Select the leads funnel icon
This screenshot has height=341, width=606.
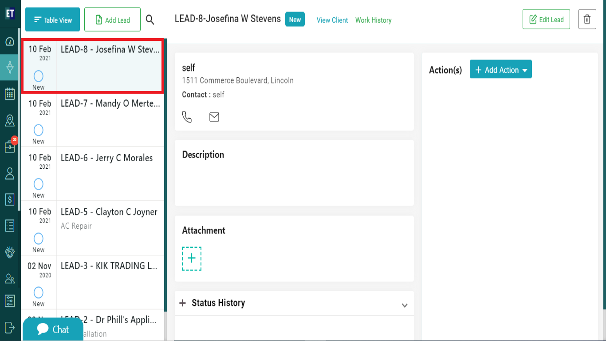pos(10,67)
